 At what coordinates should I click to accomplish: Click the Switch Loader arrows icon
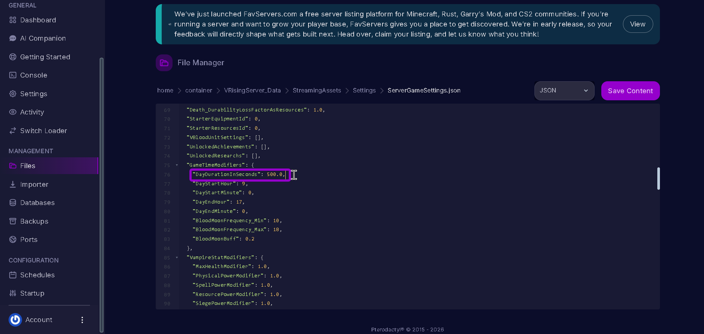(13, 131)
